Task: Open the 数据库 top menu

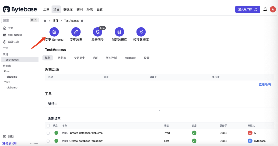Action: 68,9
